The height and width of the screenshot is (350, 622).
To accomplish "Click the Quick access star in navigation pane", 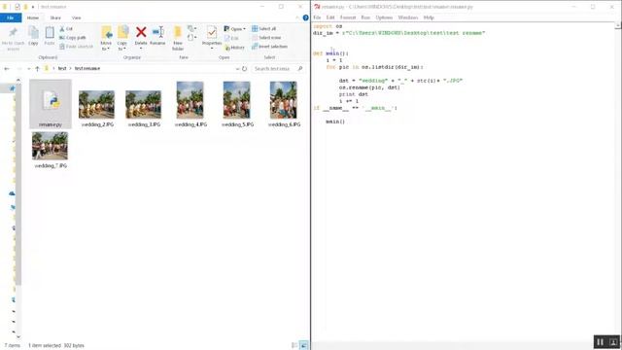I will (x=12, y=88).
